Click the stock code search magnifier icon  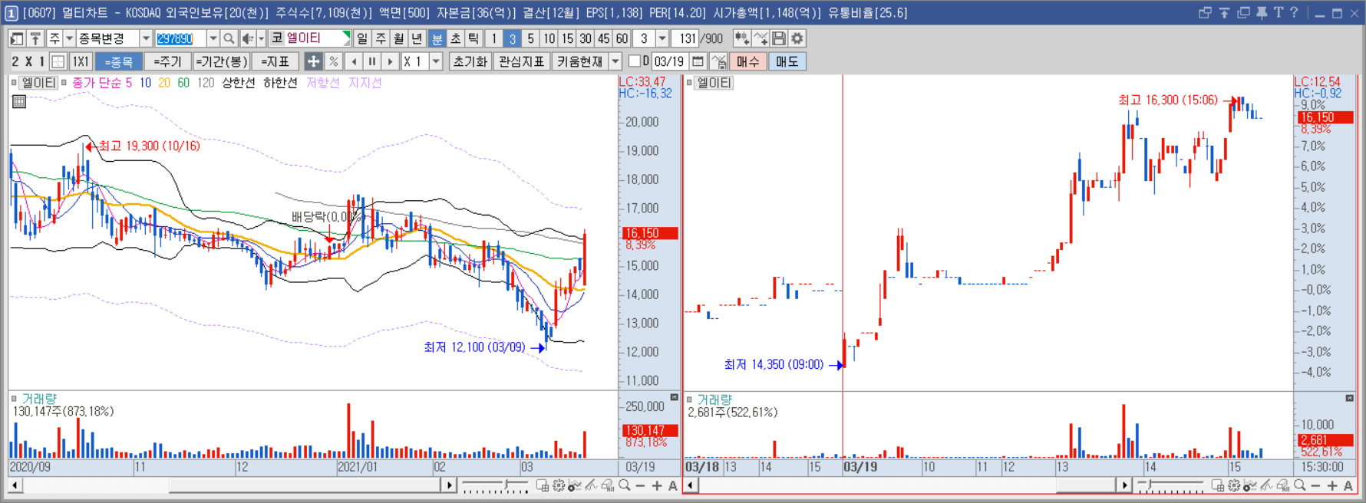pos(228,38)
